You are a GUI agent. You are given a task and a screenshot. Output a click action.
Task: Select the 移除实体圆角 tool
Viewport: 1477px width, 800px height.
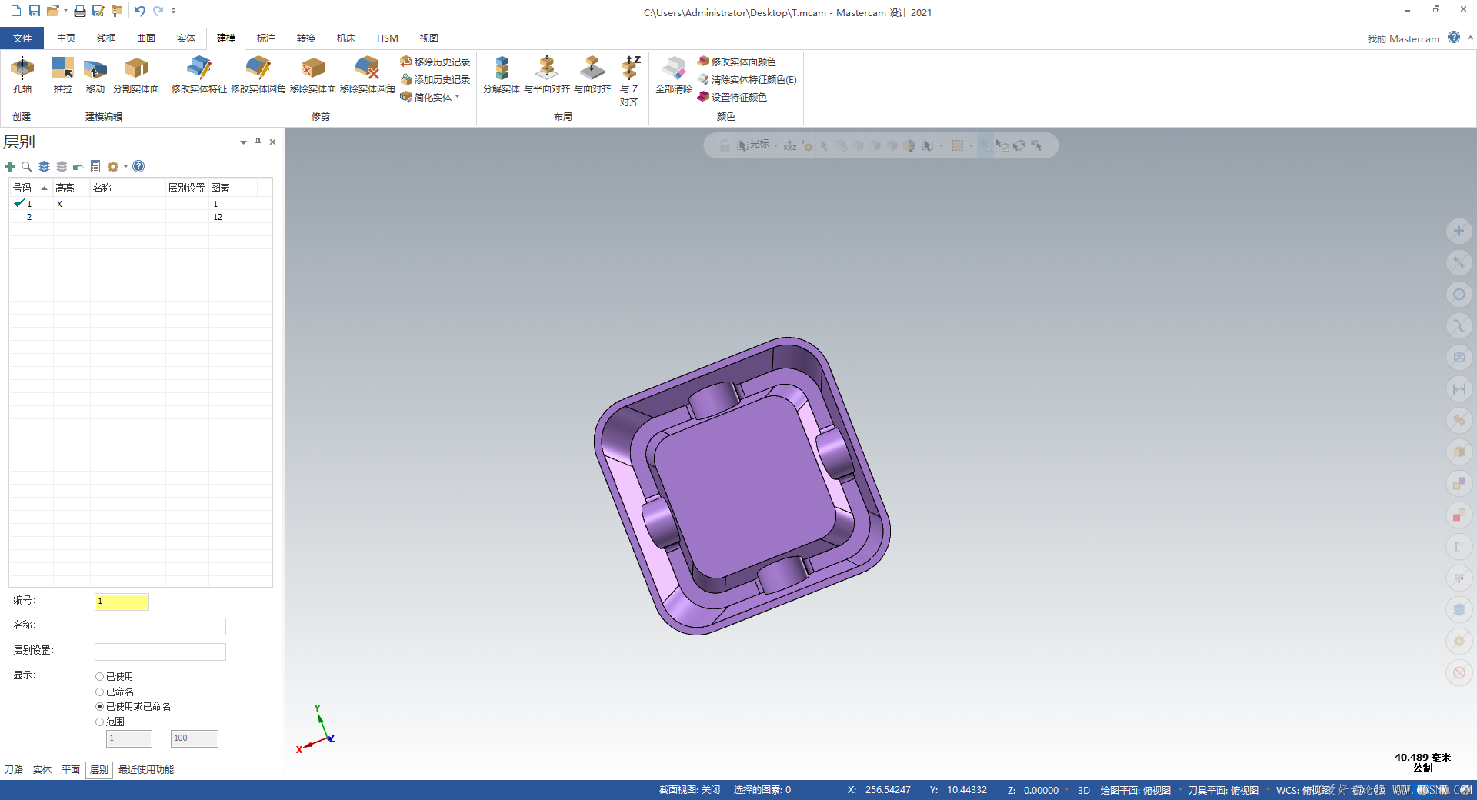click(368, 69)
